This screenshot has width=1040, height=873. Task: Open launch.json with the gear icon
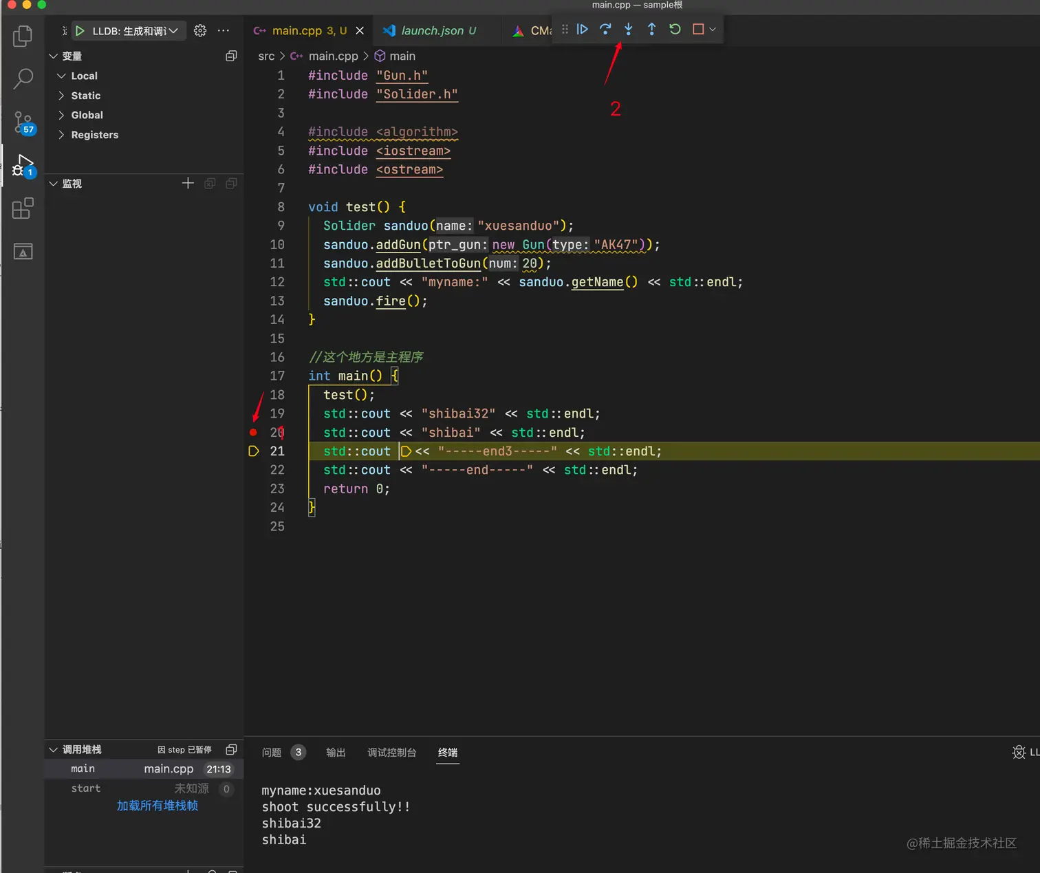tap(200, 31)
